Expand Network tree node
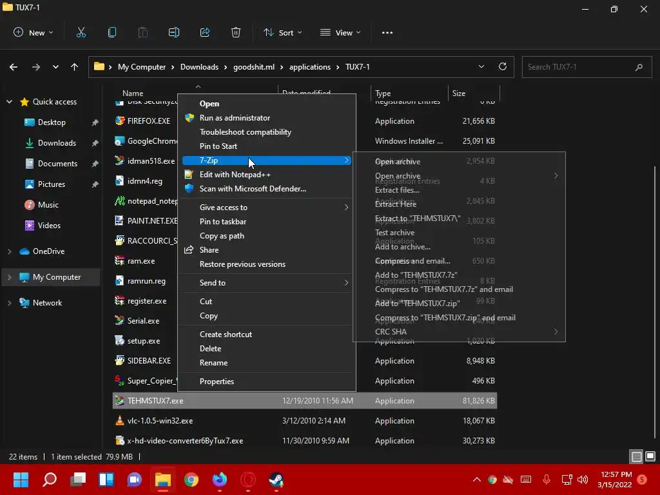 point(9,303)
